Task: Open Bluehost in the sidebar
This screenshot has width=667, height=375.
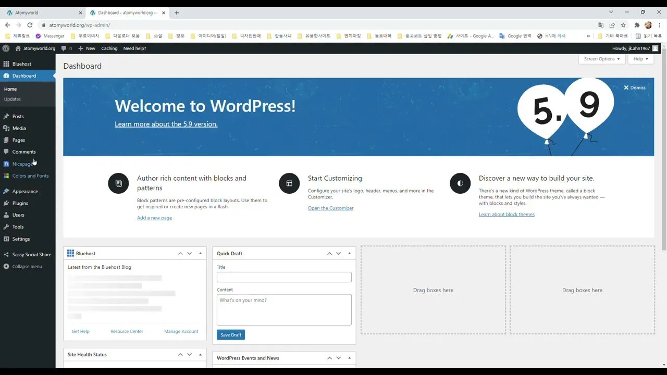Action: click(28, 64)
